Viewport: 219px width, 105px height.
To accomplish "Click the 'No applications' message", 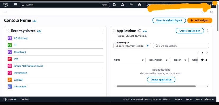I will pyautogui.click(x=161, y=70).
